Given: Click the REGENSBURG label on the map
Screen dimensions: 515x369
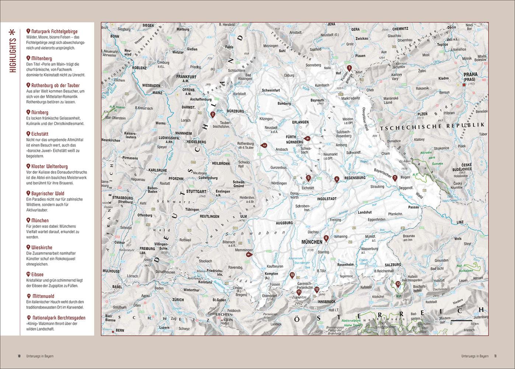Looking at the screenshot, I should 355,178.
